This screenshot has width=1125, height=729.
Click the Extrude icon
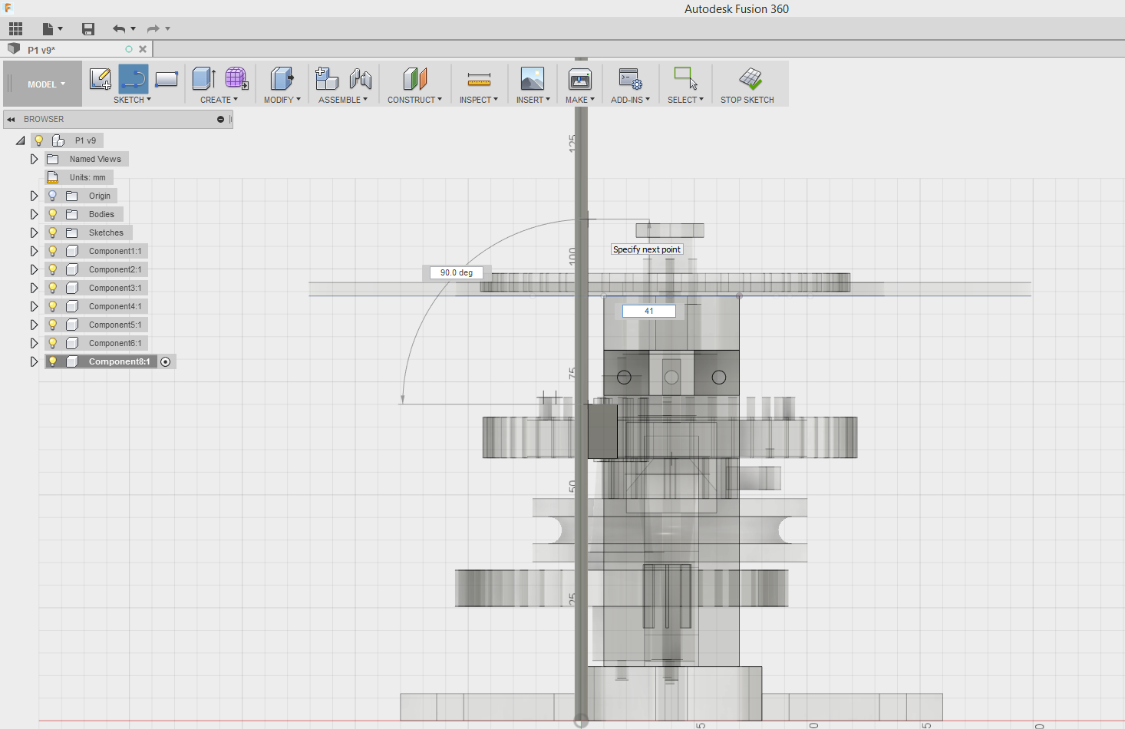pos(203,78)
